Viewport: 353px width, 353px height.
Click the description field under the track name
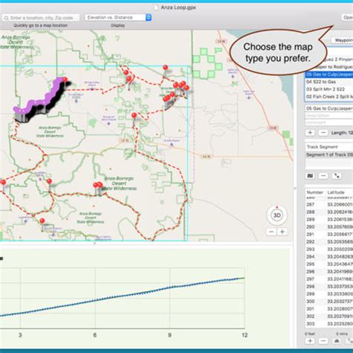pyautogui.click(x=329, y=115)
